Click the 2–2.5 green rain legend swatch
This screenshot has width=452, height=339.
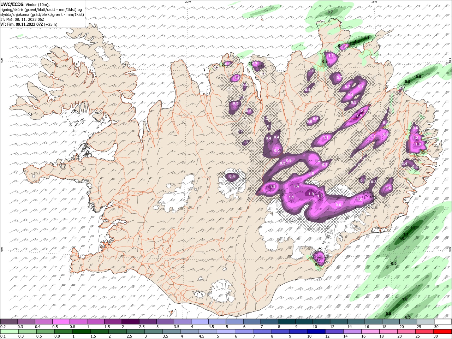[x=118, y=332]
